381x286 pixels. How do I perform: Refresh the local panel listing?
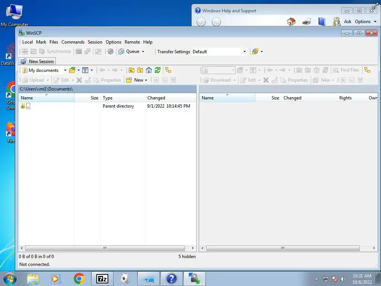[x=157, y=70]
